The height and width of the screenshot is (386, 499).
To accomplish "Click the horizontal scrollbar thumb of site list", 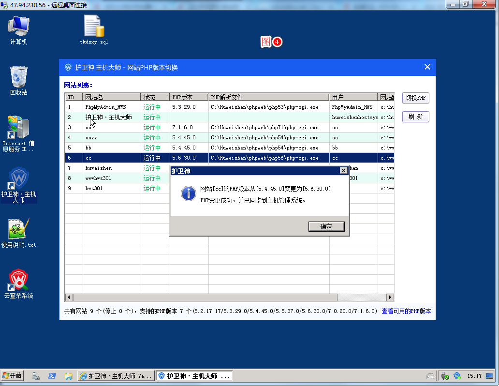I will click(x=205, y=297).
